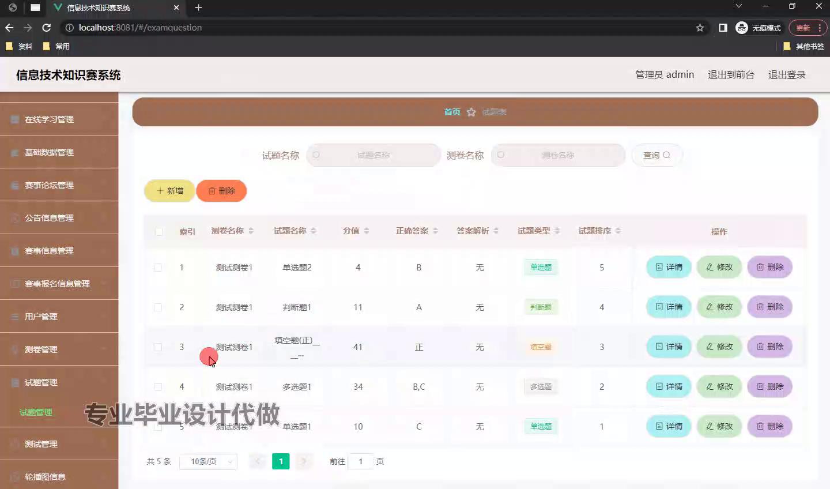Click sort icon next to 测卷名称 header
This screenshot has height=489, width=830.
(x=251, y=231)
